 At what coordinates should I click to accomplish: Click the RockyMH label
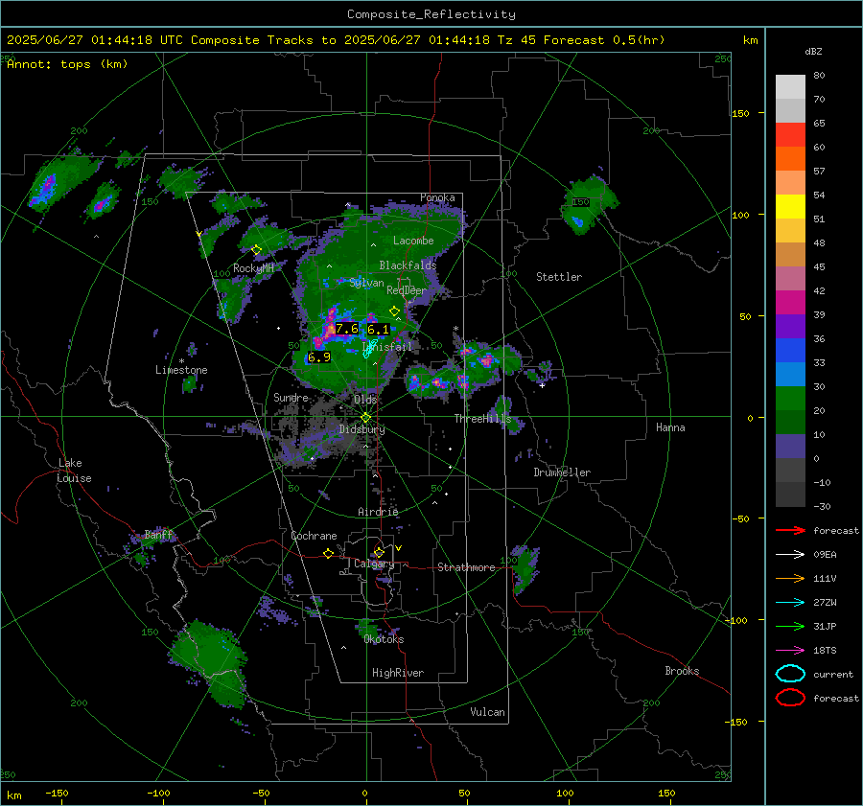[253, 268]
